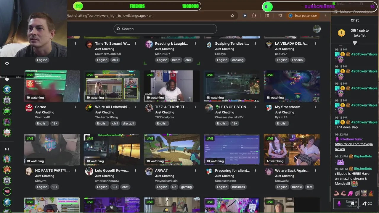Select the business tag
Image resolution: width=379 pixels, height=213 pixels.
tap(238, 187)
